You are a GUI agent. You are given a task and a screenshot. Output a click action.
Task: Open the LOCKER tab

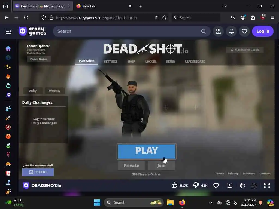click(150, 62)
